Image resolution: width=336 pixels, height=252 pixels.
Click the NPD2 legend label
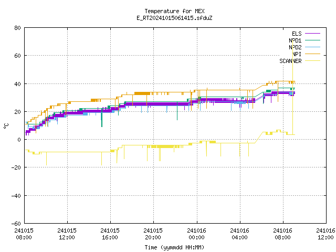295,47
